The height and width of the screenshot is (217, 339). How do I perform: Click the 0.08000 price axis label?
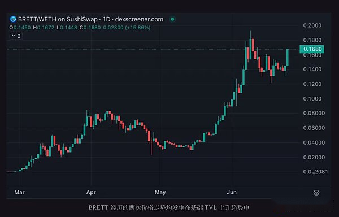[x=314, y=113]
